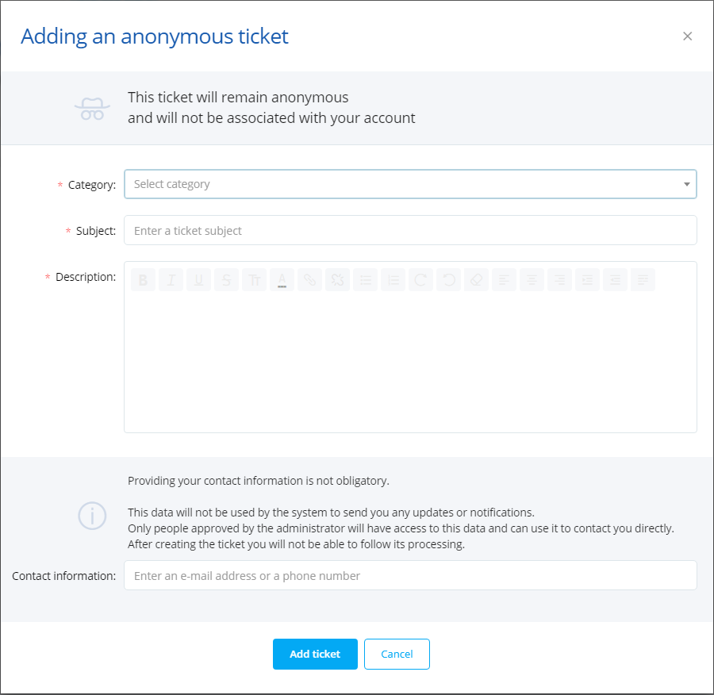Align description text to center

click(532, 279)
